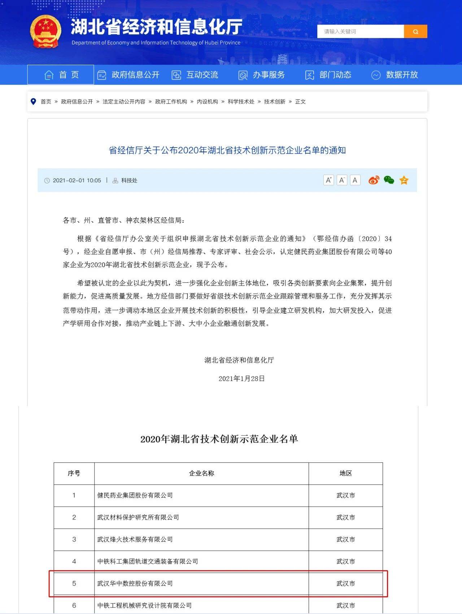Open 技术创新 breadcrumb link

pos(275,102)
